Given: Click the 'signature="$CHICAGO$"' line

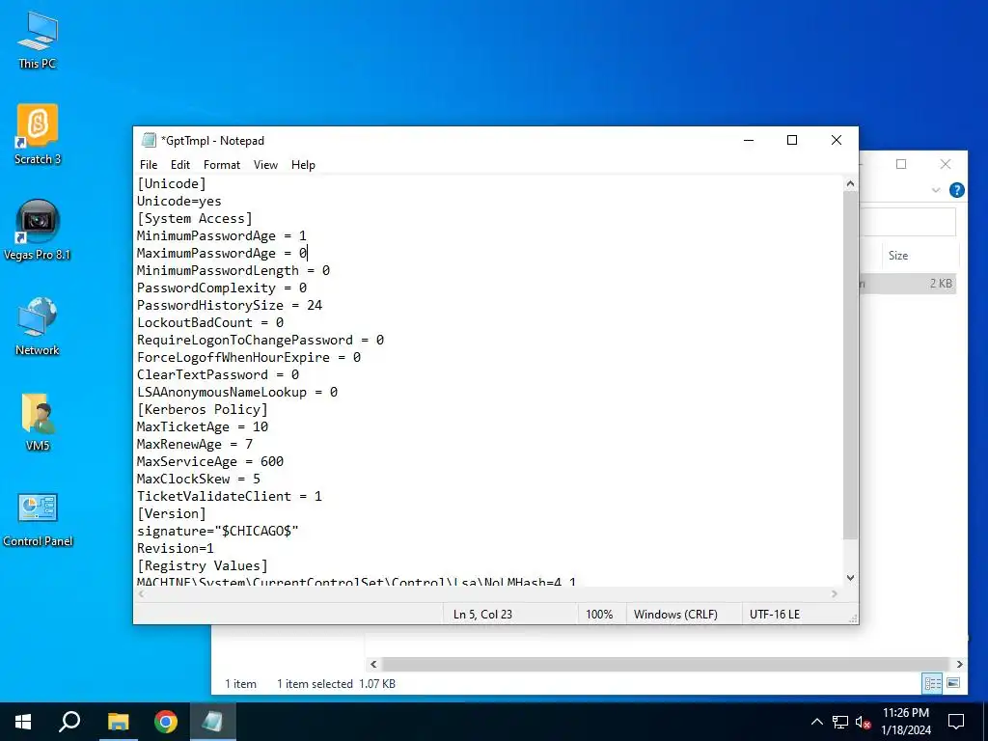Looking at the screenshot, I should 218,532.
